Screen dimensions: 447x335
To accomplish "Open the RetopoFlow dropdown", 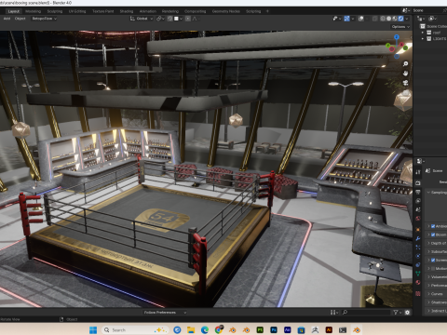I will click(44, 19).
